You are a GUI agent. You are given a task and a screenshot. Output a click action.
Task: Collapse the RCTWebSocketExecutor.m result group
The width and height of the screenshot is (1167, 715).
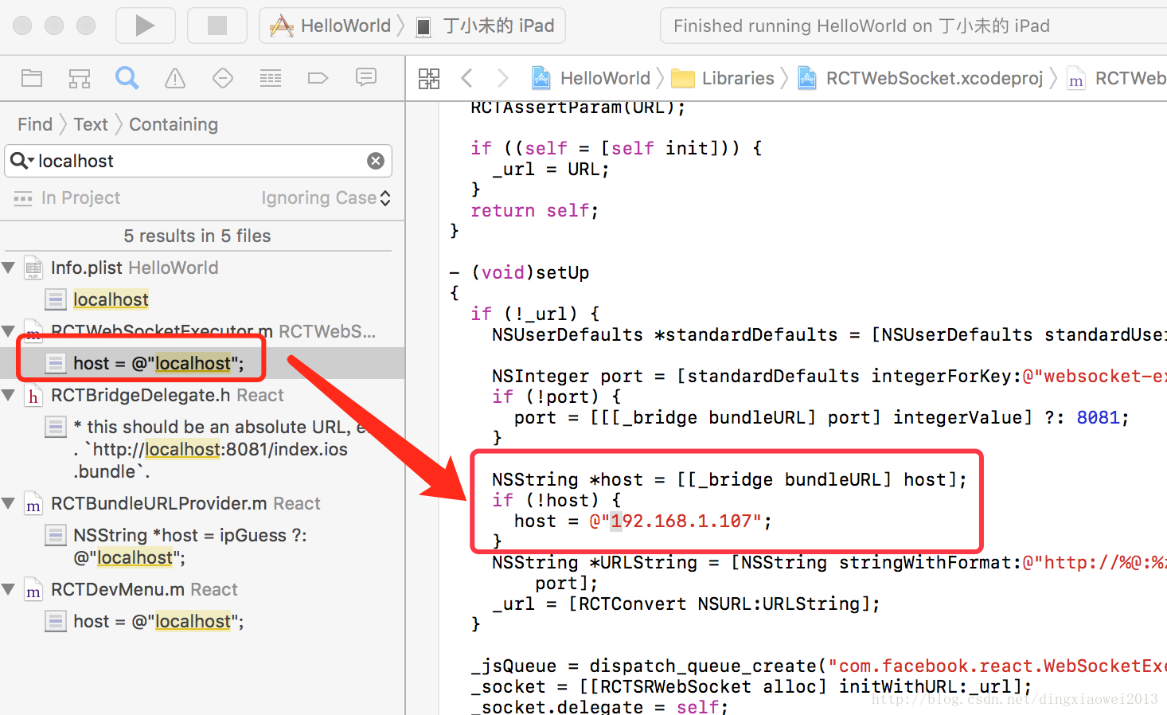(x=9, y=331)
